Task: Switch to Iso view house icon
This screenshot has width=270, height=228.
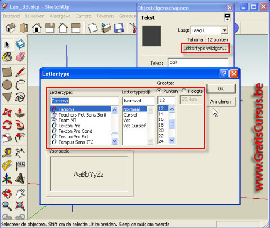Action: [x=11, y=28]
